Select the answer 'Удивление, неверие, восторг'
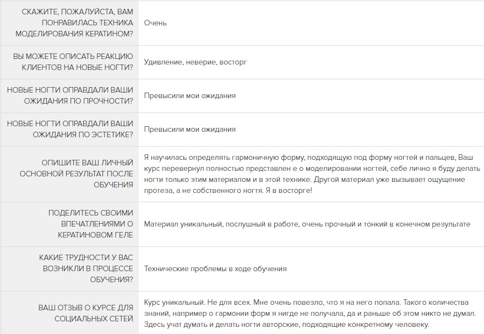This screenshot has width=484, height=334. tap(195, 62)
